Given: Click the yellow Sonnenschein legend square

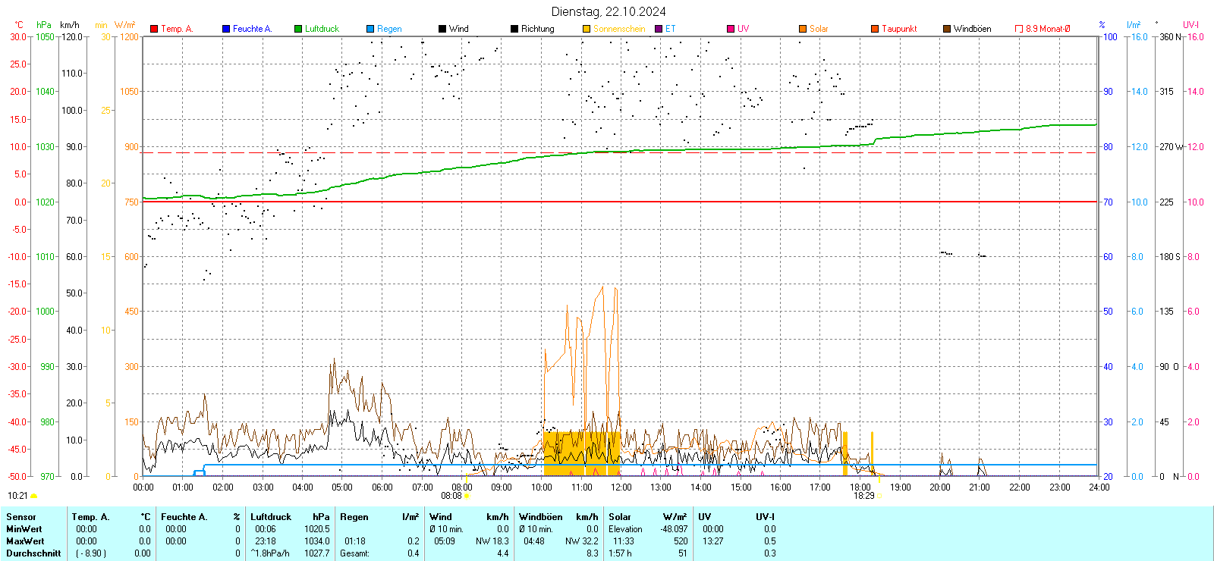Looking at the screenshot, I should click(x=587, y=29).
